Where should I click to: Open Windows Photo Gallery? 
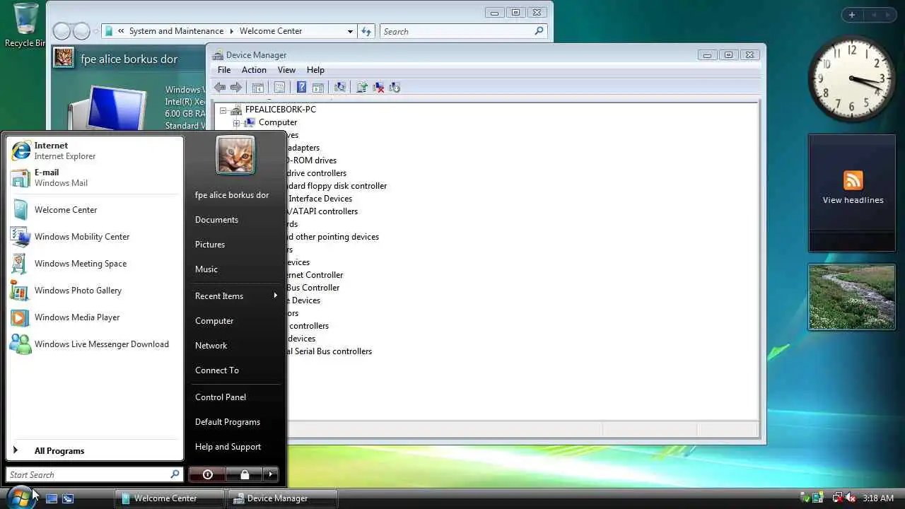click(94, 291)
